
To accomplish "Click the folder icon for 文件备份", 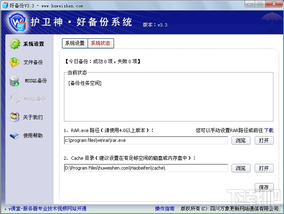I will click(x=15, y=62).
